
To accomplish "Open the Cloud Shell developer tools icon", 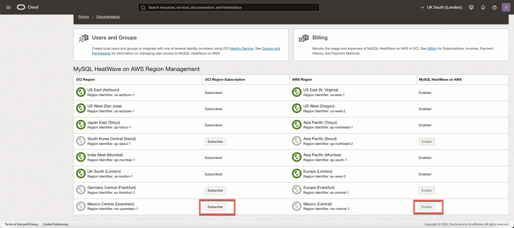I will 471,8.
